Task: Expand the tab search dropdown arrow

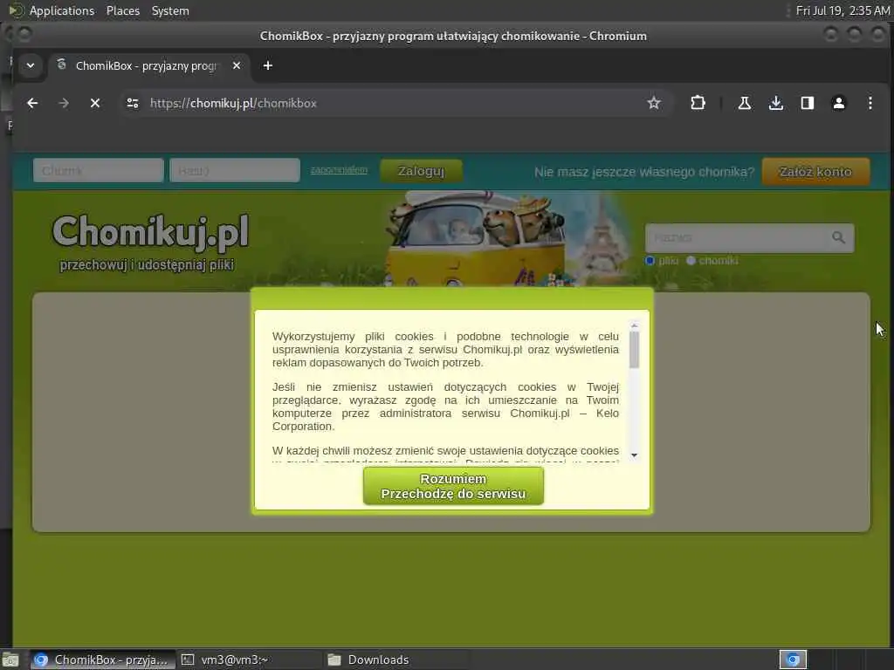Action: click(31, 65)
